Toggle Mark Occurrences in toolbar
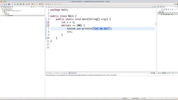This screenshot has width=178, height=100. click(x=42, y=4)
